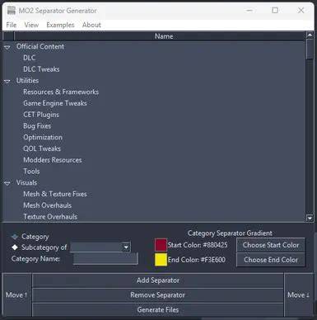Minimize the MO2 Separator Generator window
This screenshot has height=320, width=317.
tap(249, 11)
